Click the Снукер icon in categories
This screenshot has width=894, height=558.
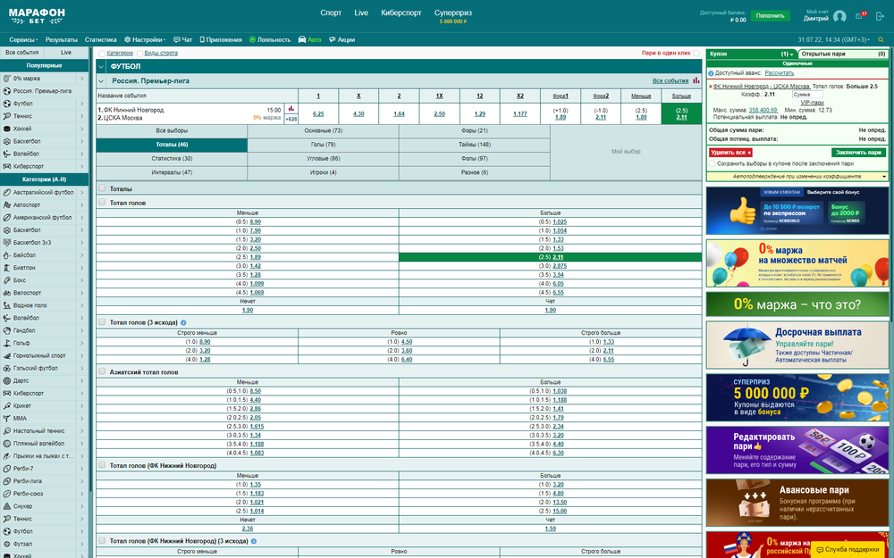(x=7, y=506)
